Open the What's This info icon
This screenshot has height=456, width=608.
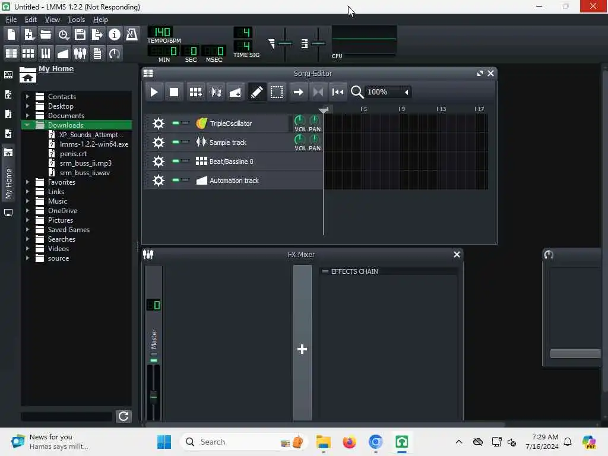pyautogui.click(x=115, y=35)
